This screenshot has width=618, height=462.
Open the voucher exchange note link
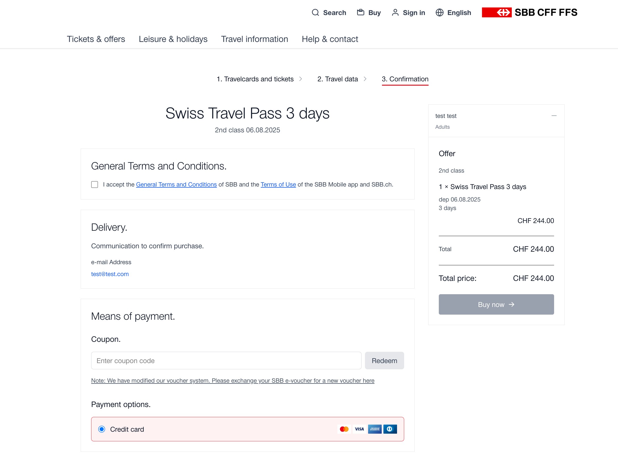point(233,381)
